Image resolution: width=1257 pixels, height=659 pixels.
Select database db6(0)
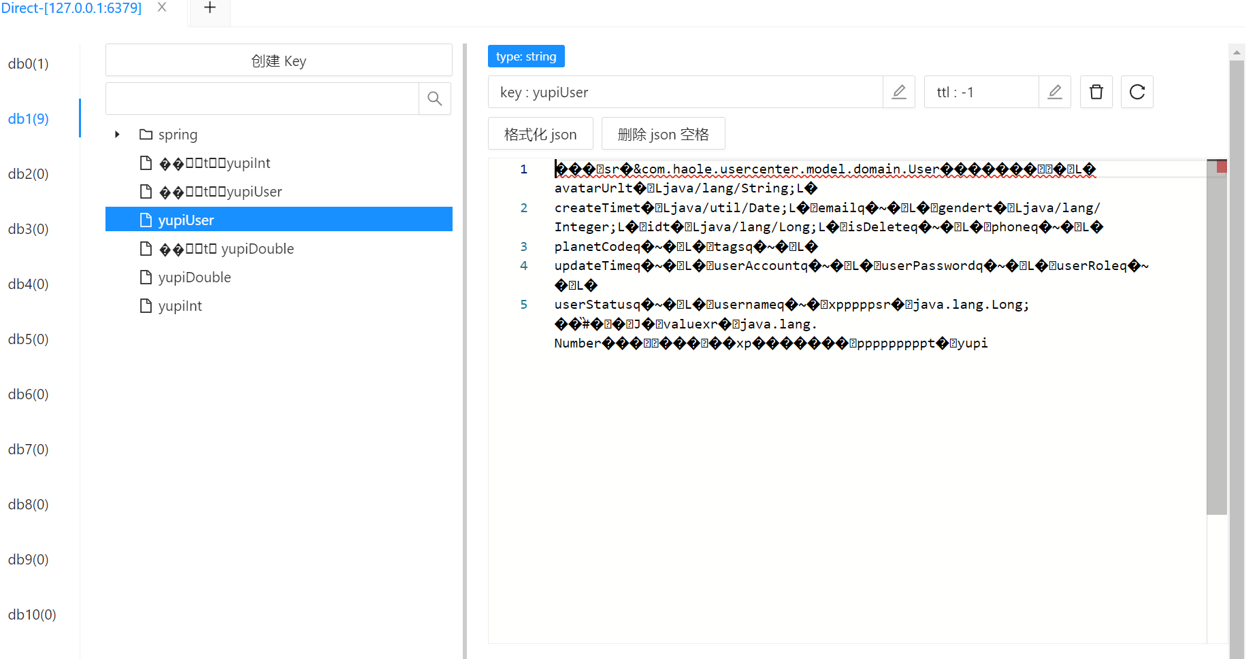click(29, 394)
